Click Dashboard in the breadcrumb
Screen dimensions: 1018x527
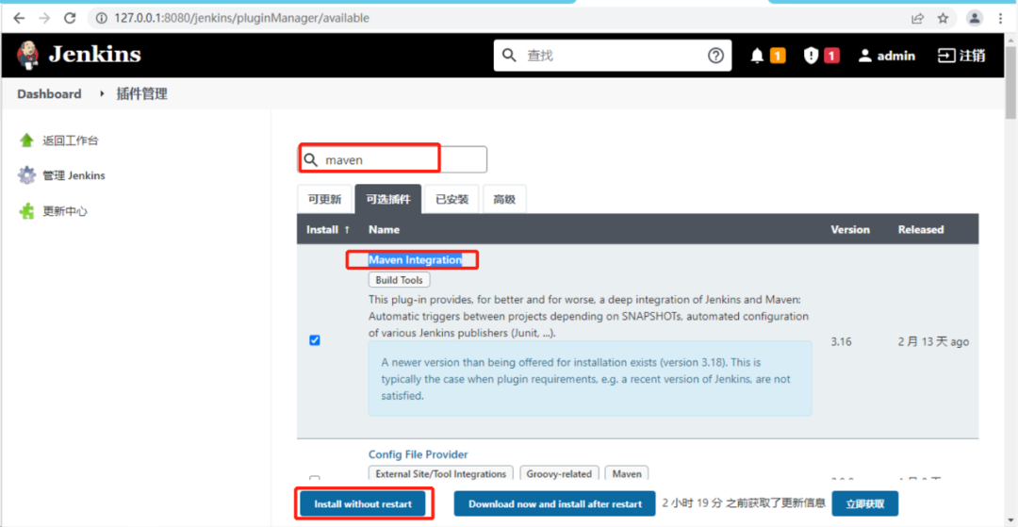(x=49, y=94)
